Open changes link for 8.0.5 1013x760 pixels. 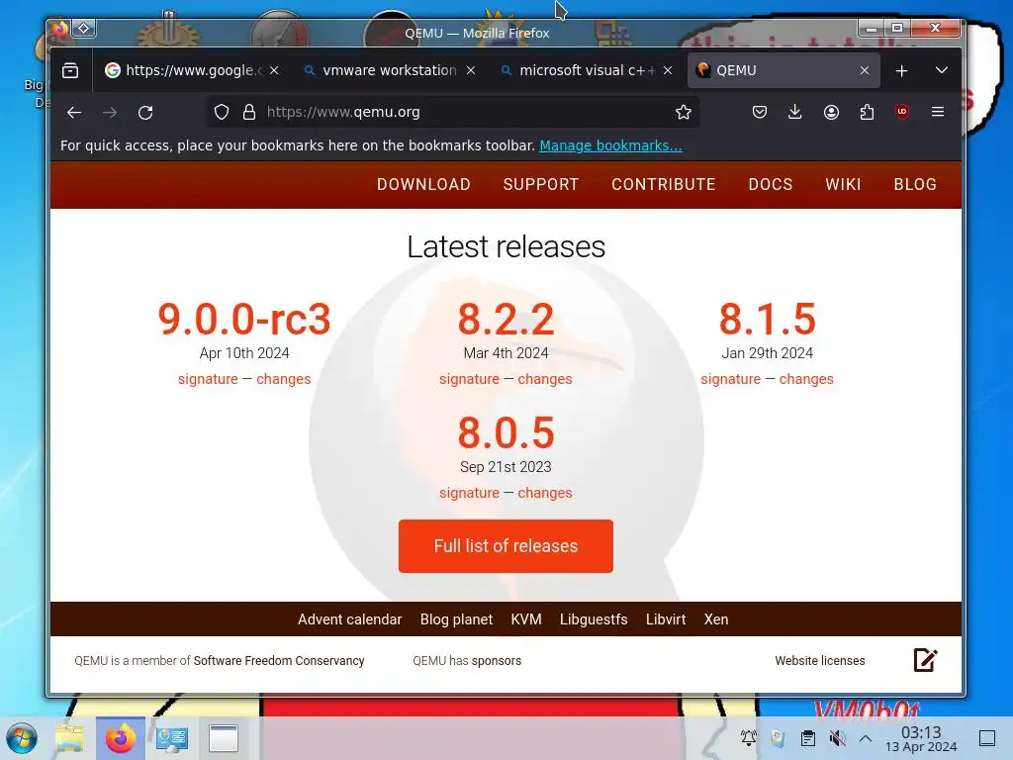coord(545,493)
